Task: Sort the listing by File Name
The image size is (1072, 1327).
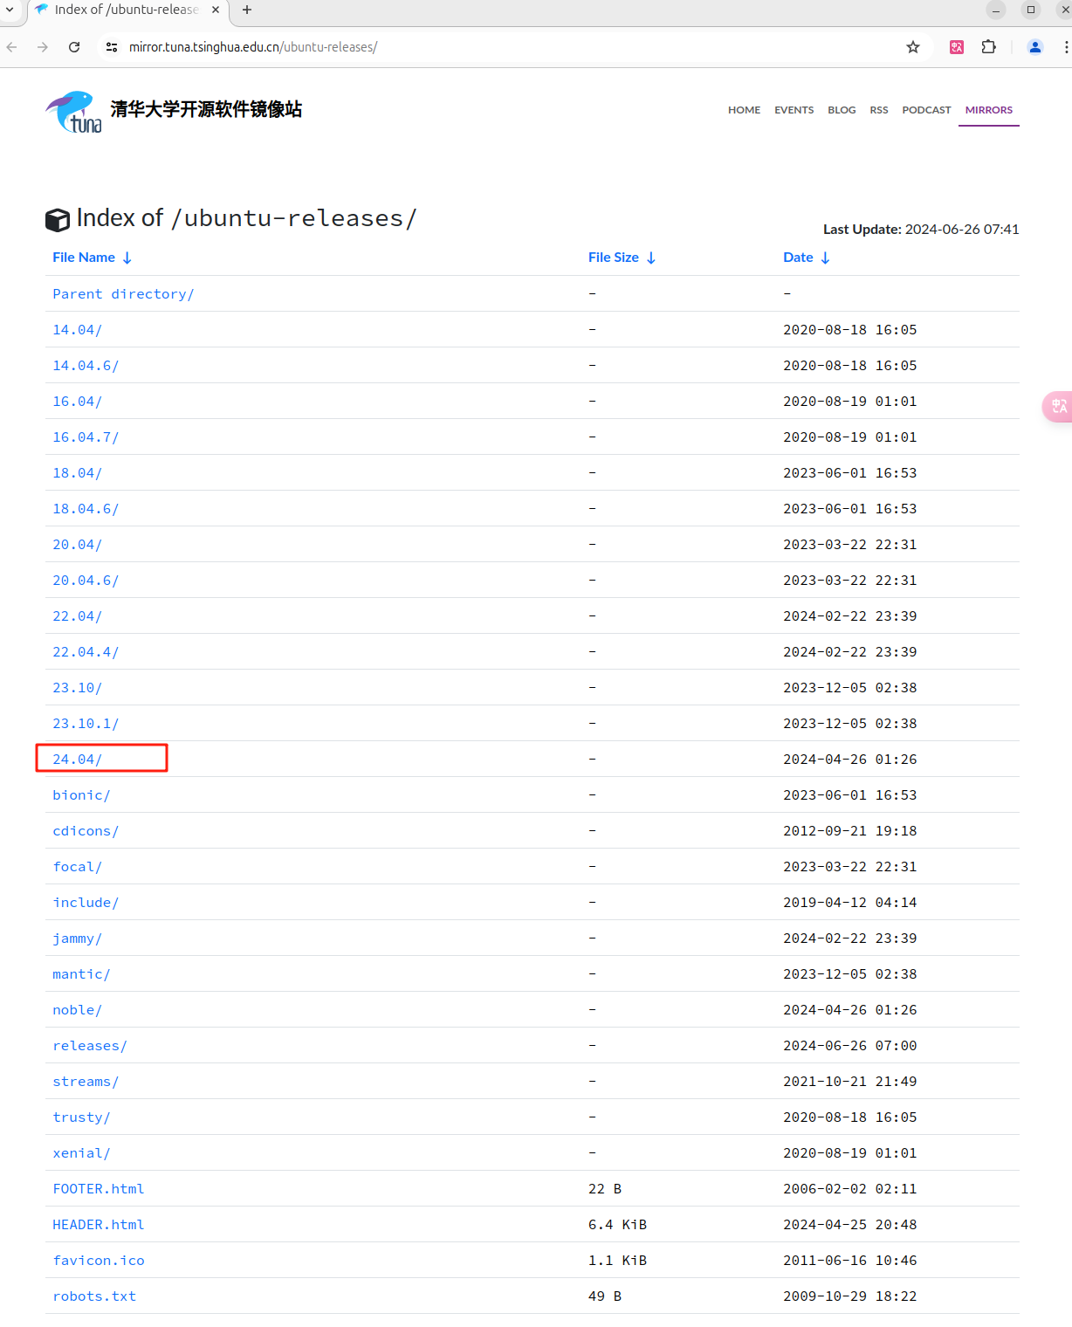Action: coord(92,258)
